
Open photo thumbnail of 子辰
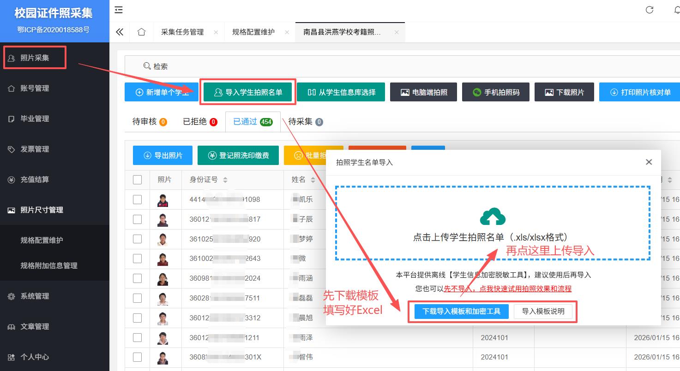tap(162, 219)
